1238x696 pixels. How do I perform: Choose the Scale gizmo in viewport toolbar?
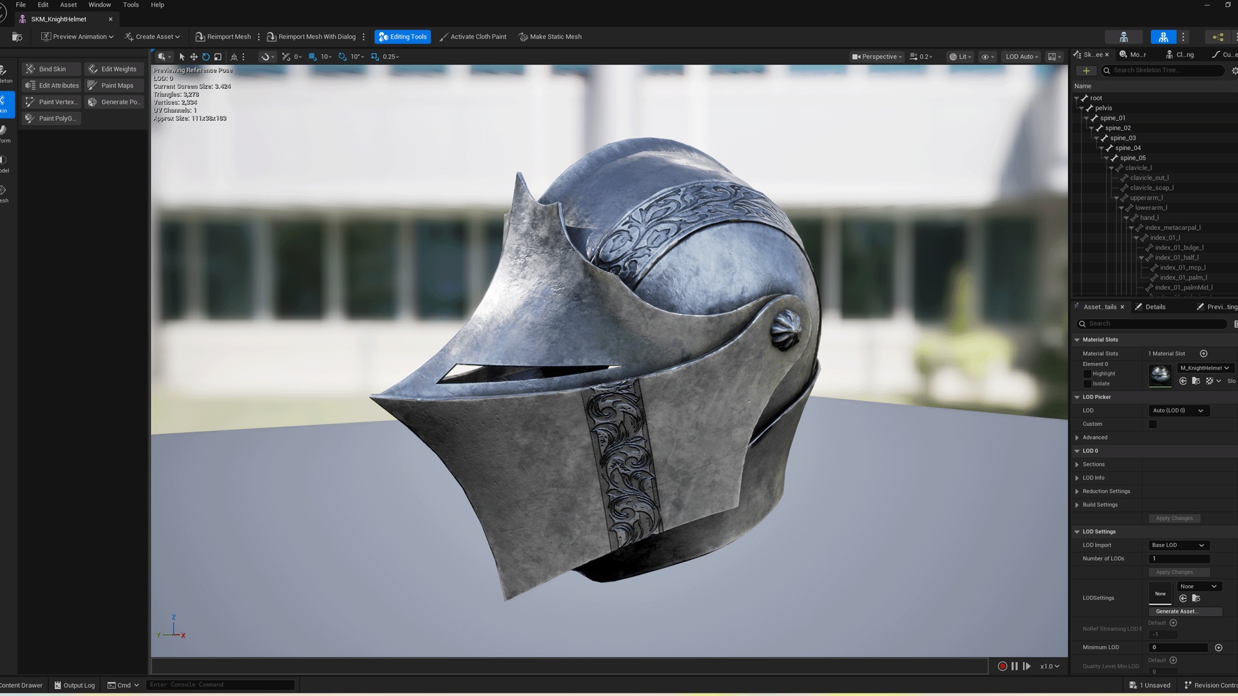pos(218,57)
